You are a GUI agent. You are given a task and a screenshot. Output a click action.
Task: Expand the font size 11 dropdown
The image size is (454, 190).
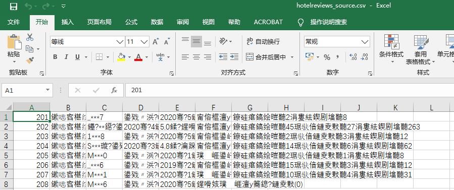[144, 42]
